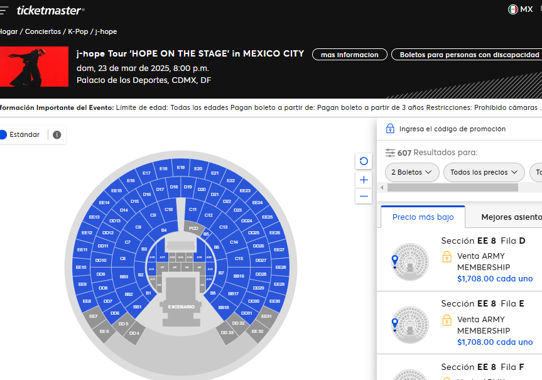The width and height of the screenshot is (542, 380).
Task: Select section E18 on the seat map
Action: point(163,169)
